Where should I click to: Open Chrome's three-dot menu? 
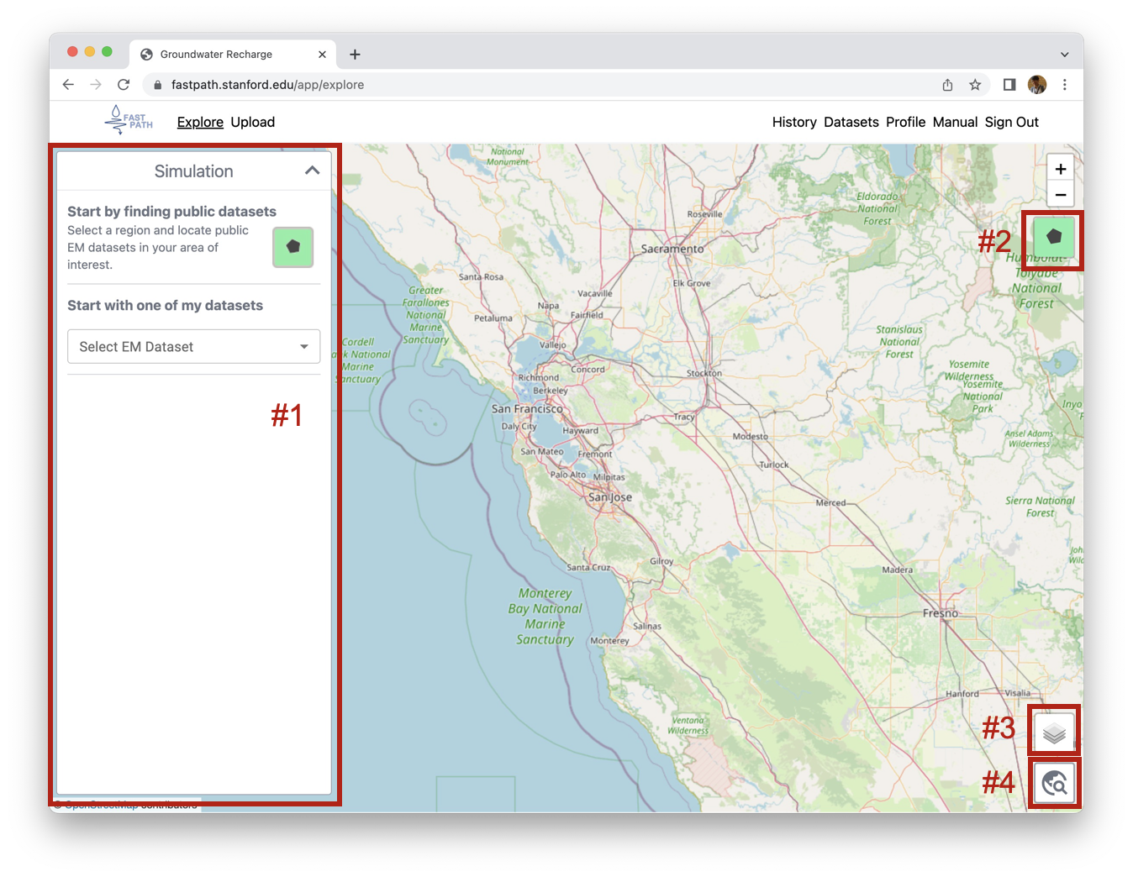(1065, 84)
